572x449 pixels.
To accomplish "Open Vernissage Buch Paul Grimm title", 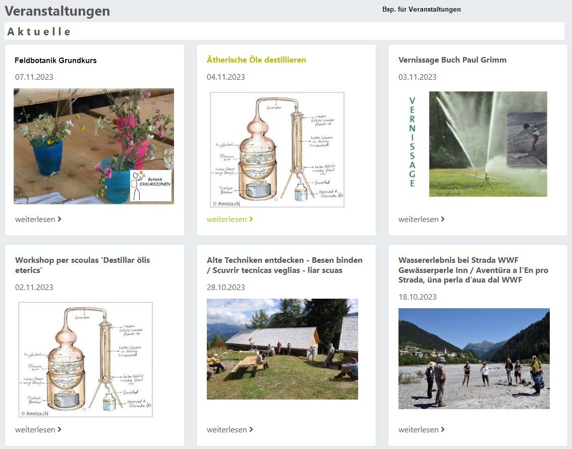I will click(x=452, y=60).
